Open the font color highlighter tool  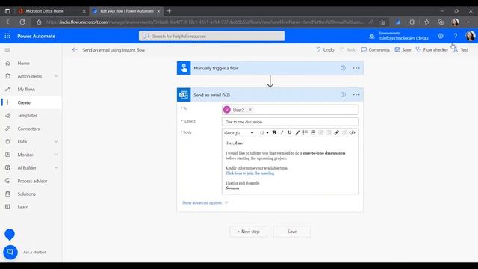(x=297, y=133)
